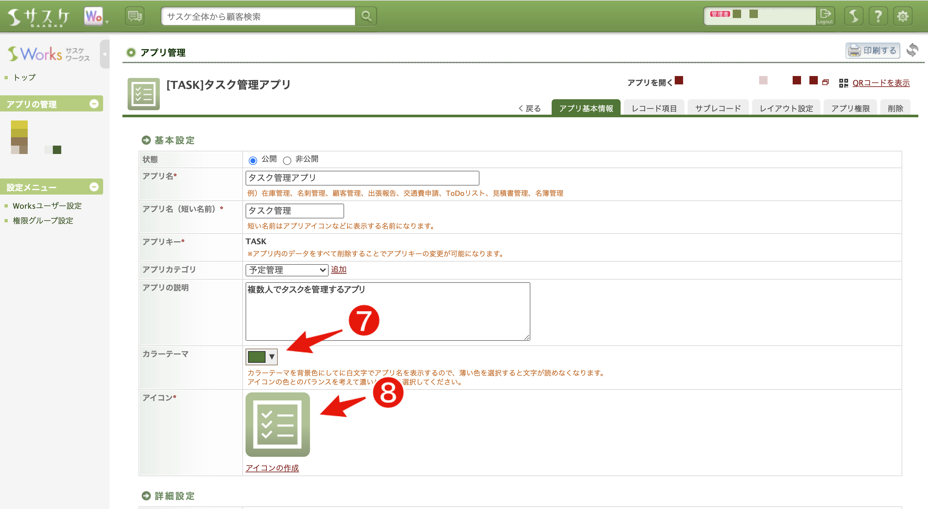Select the green color theme swatch
This screenshot has height=509, width=928.
pos(256,356)
